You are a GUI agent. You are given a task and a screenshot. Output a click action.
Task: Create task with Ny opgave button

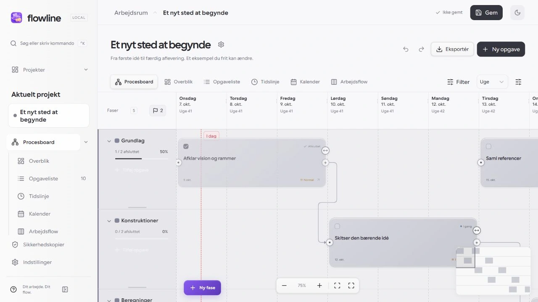[x=501, y=49]
